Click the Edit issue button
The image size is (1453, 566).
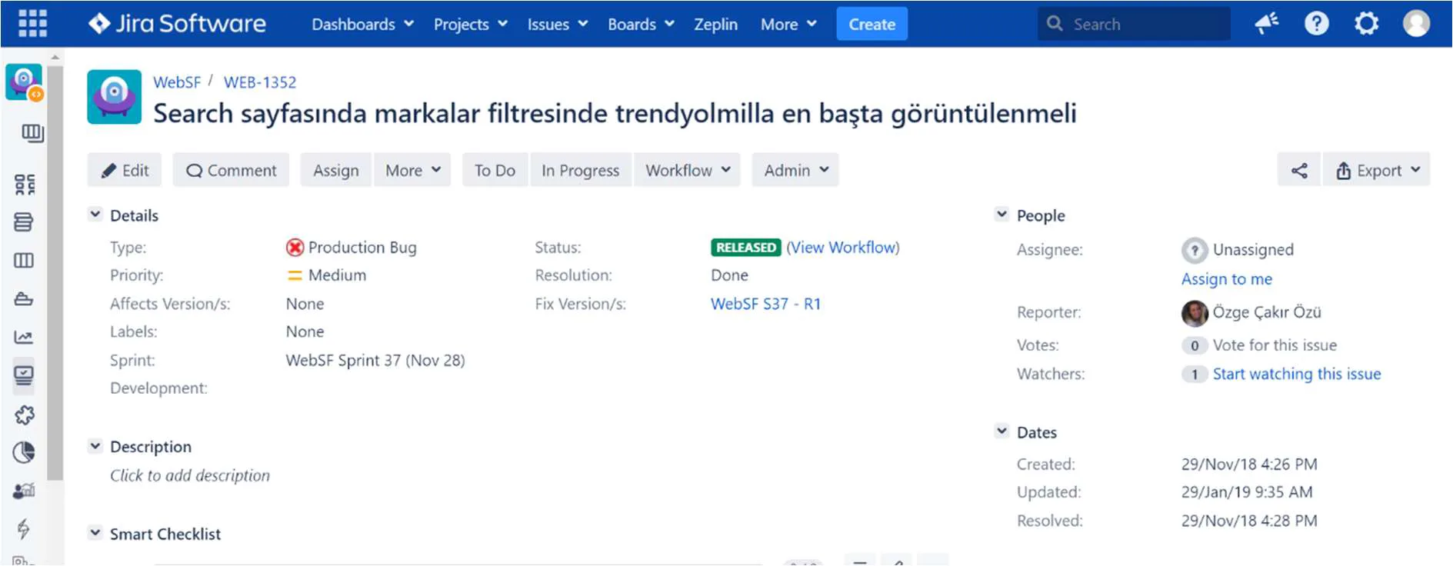tap(125, 170)
